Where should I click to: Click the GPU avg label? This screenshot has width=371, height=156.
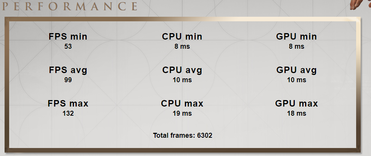click(296, 70)
